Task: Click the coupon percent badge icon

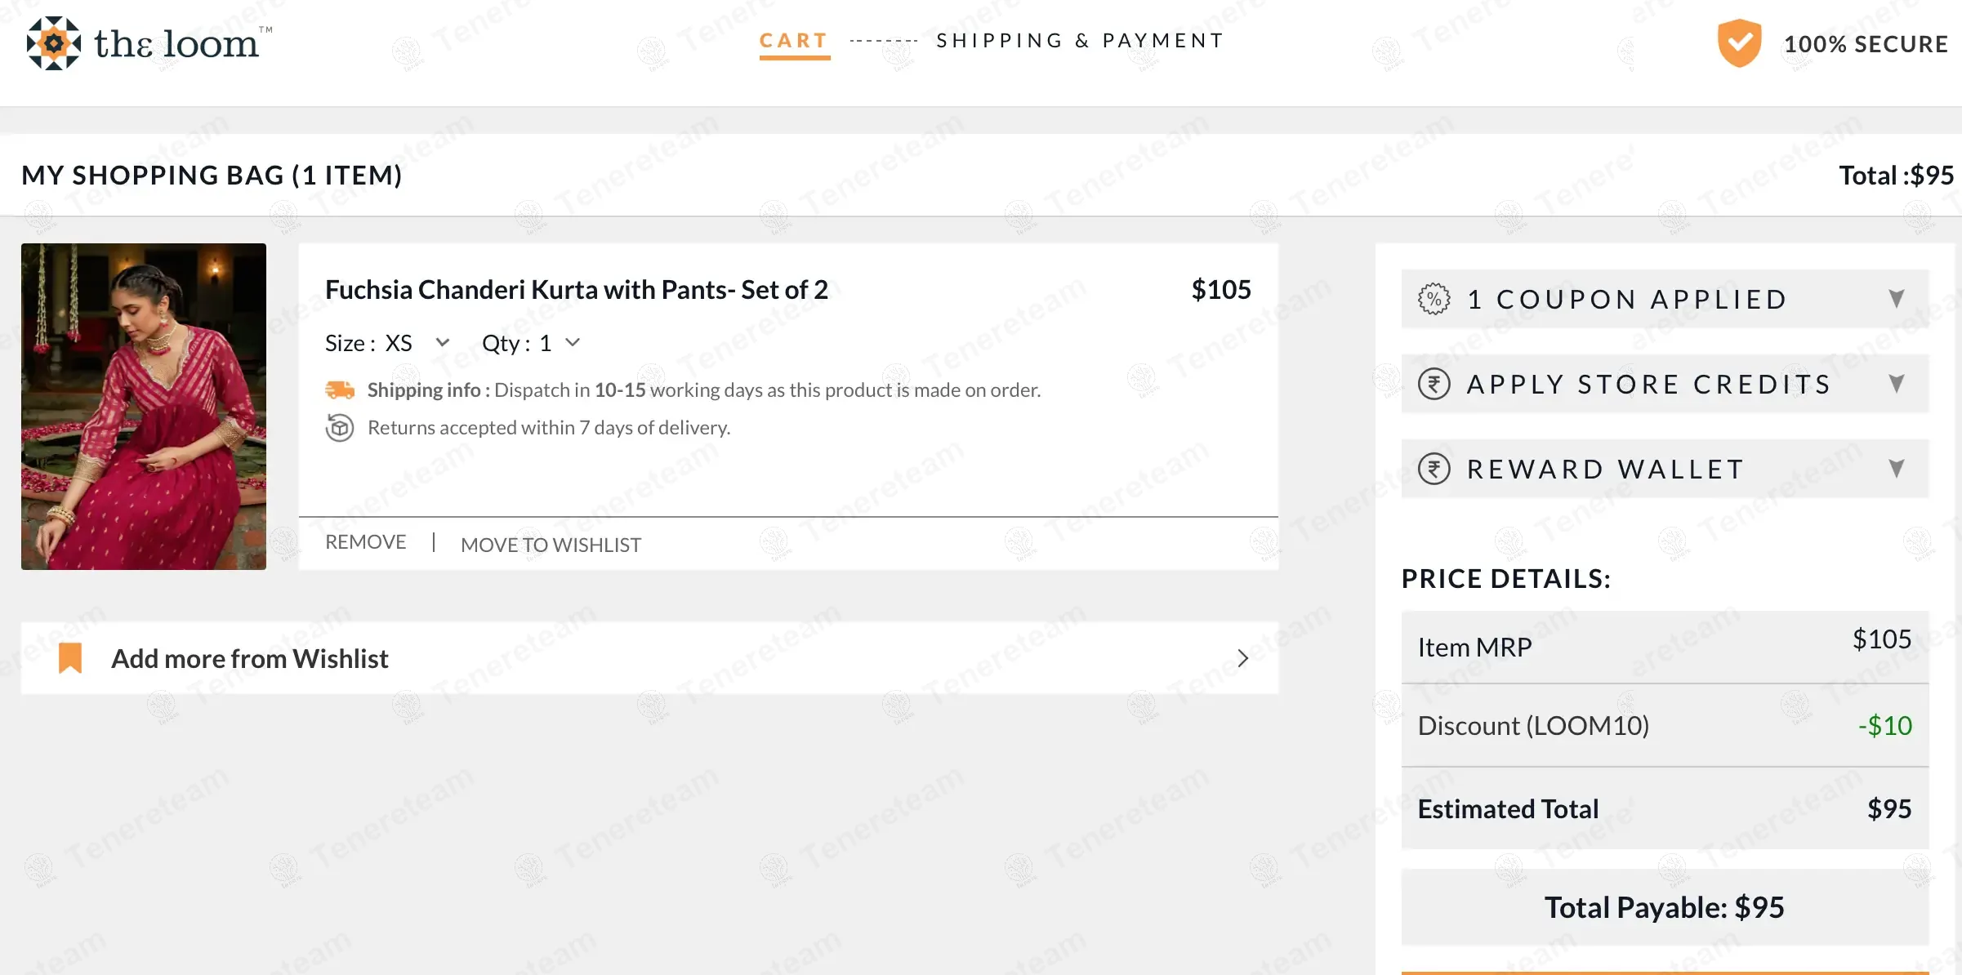Action: point(1434,299)
